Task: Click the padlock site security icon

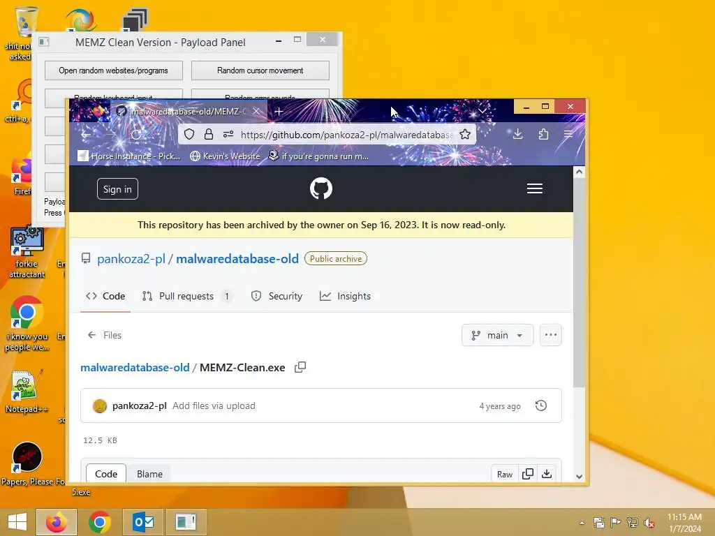Action: click(209, 134)
